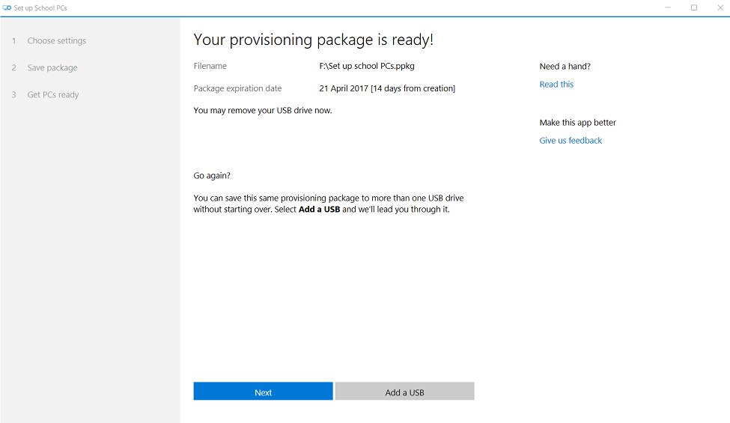Screen dimensions: 730x423
Task: Click the Set up School PCs app icon
Action: tap(7, 7)
